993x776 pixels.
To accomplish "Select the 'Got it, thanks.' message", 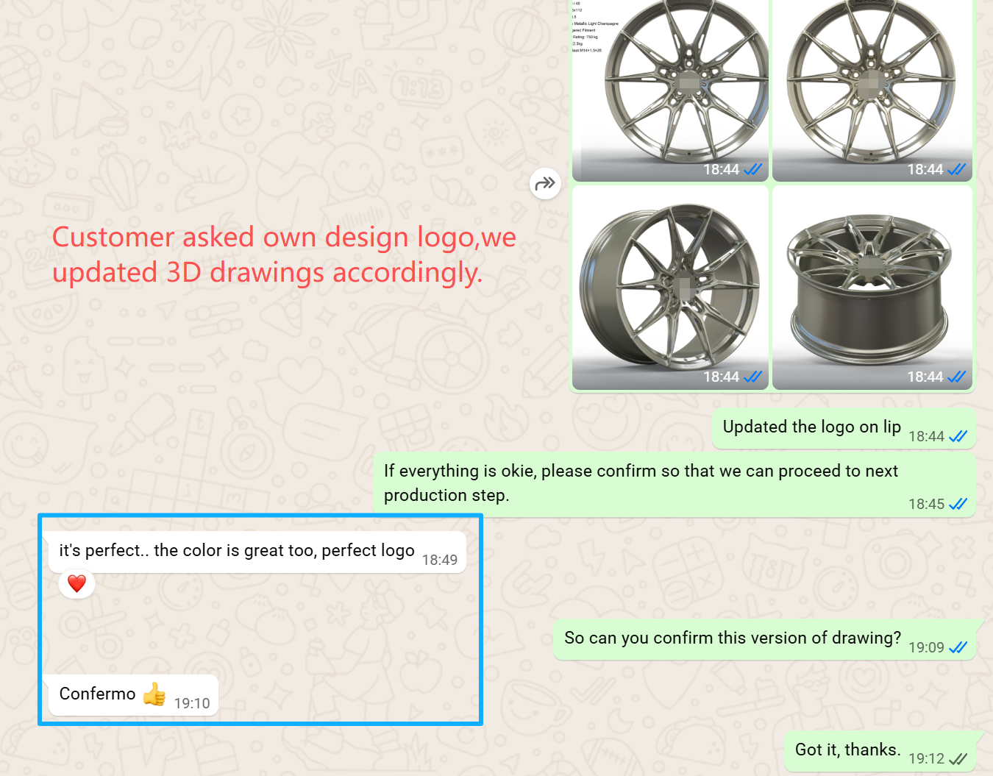I will point(880,751).
